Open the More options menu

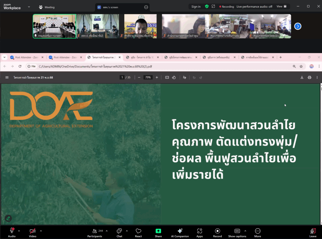258,232
